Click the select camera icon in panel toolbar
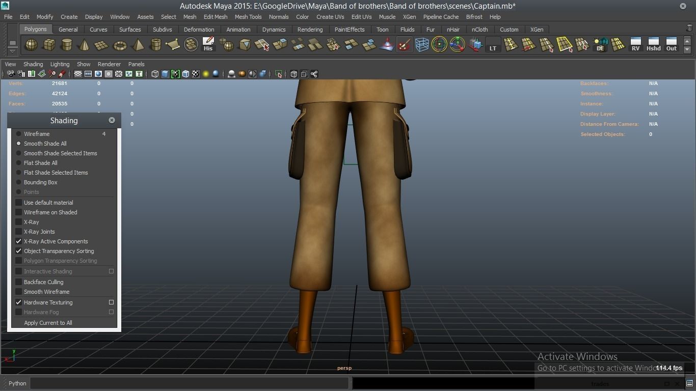Viewport: 696px width, 391px height. coord(11,74)
